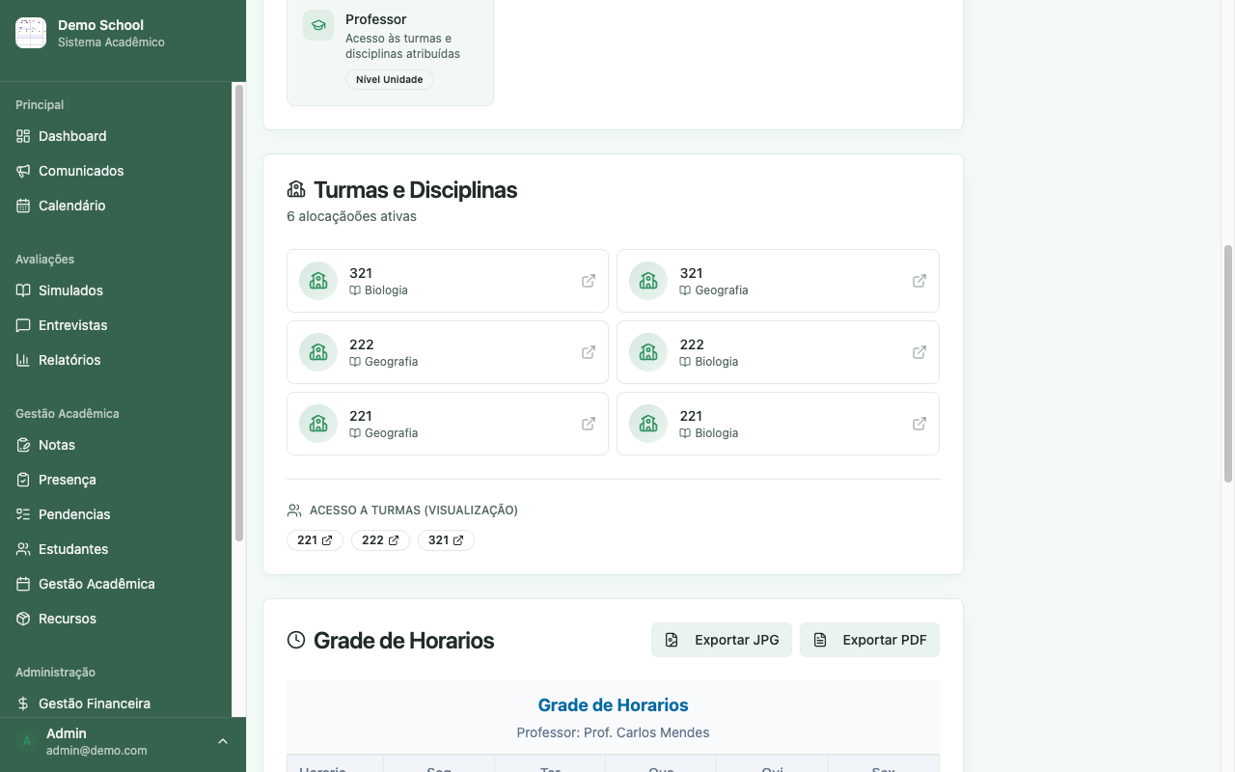Click the school icon of 221 Geografia
The width and height of the screenshot is (1235, 772).
[x=318, y=424]
